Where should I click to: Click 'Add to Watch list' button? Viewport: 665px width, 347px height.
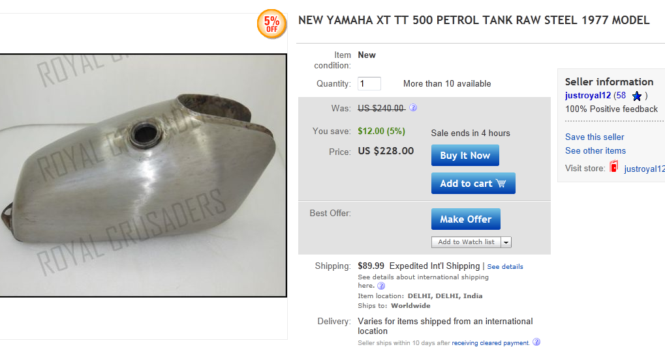click(466, 242)
